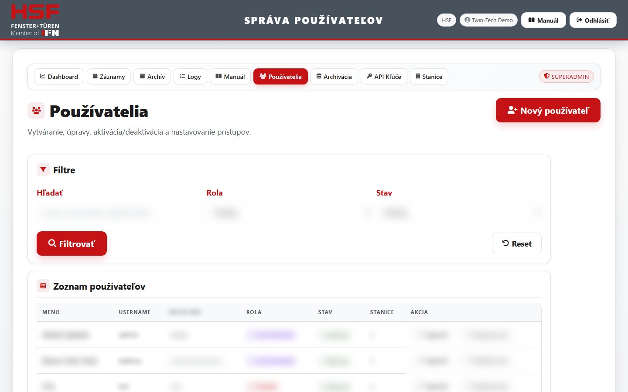Click the Nový používateľ button
628x392 pixels.
(548, 110)
